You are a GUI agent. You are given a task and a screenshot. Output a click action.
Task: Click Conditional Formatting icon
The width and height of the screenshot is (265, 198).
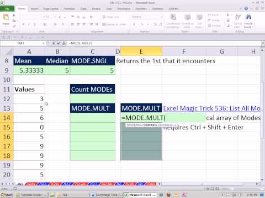[173, 17]
